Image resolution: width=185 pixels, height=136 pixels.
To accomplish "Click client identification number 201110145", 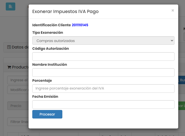I will [80, 25].
